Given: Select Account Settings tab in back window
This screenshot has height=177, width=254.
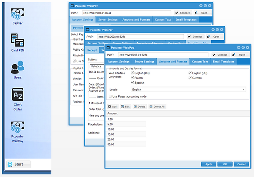Looking at the screenshot, I should [83, 19].
